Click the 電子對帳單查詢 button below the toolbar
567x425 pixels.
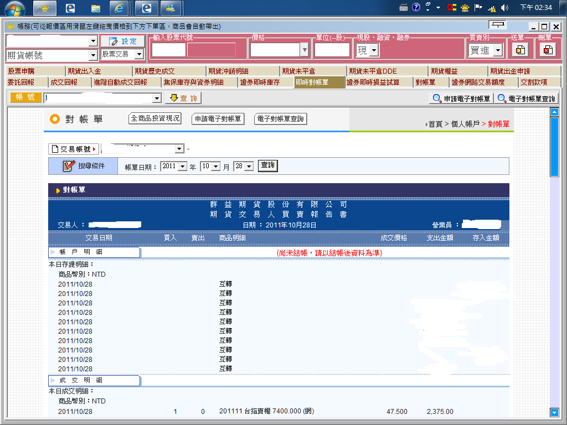(x=280, y=119)
